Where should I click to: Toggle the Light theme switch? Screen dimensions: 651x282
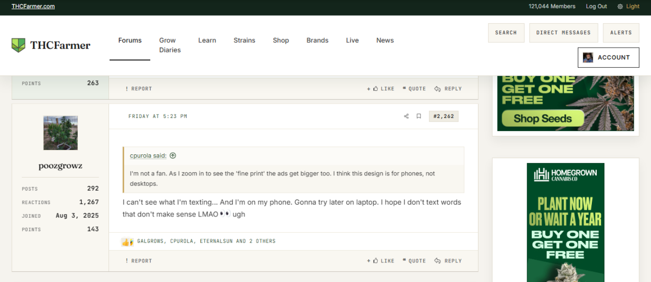pyautogui.click(x=628, y=6)
